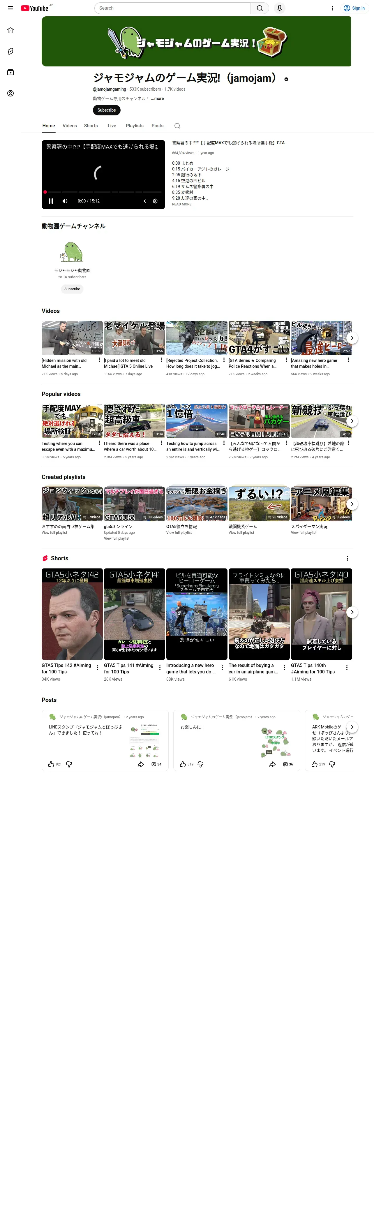Open options for GTA Series Comparing video
The height and width of the screenshot is (1225, 374).
[x=286, y=360]
